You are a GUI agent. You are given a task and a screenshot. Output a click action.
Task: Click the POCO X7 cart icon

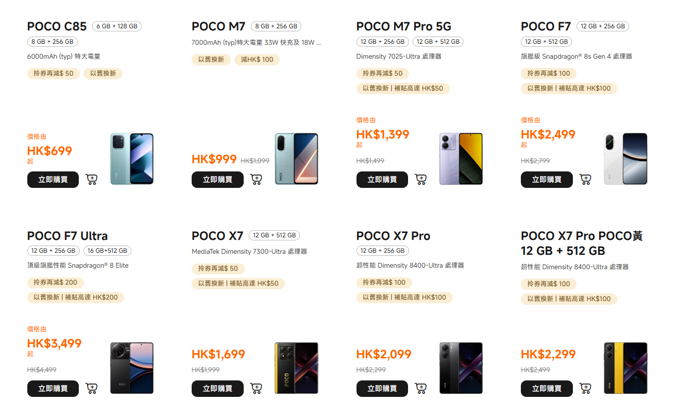click(256, 389)
